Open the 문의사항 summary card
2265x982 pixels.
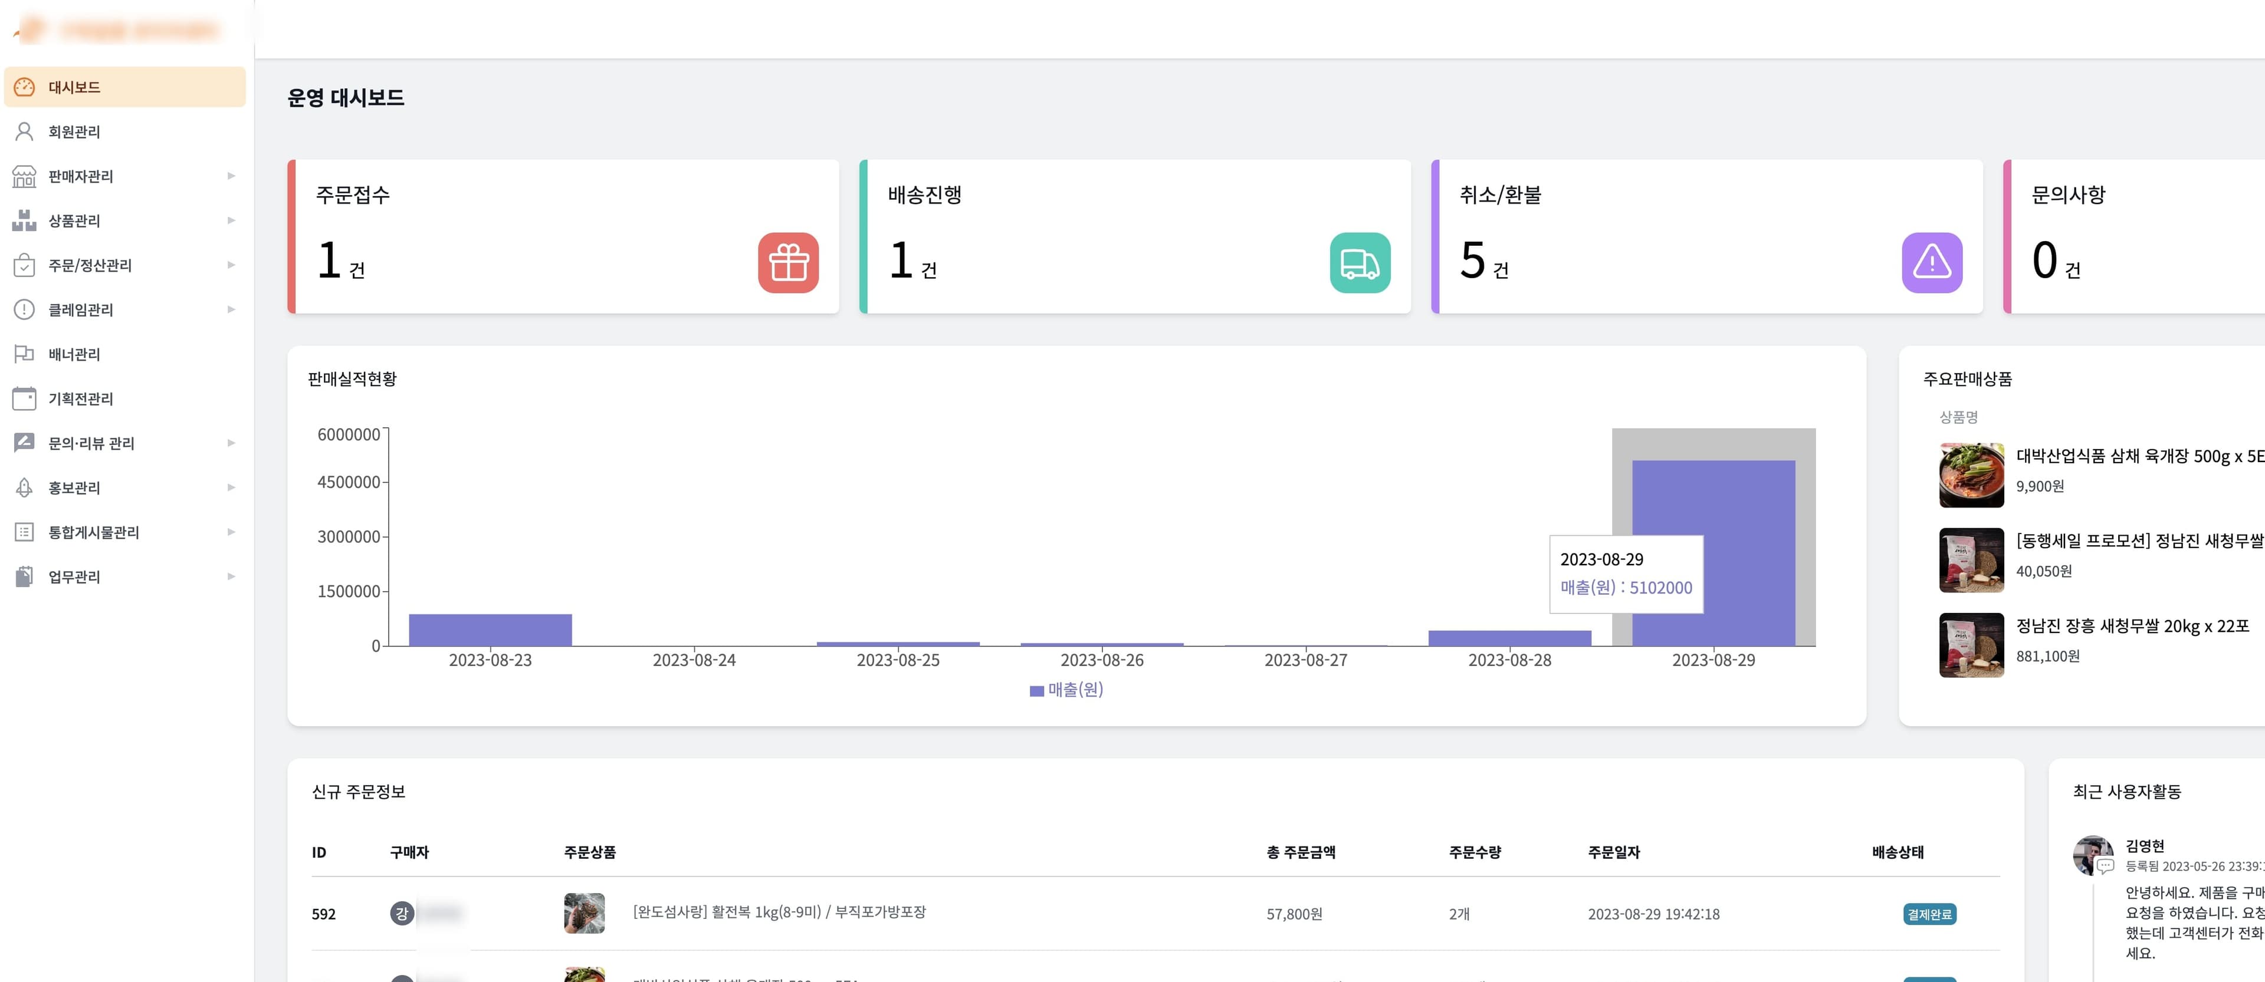click(2134, 236)
